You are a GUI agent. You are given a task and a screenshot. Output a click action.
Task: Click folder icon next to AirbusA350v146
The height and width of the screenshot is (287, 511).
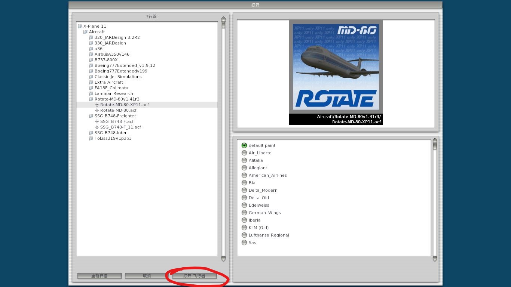click(91, 54)
